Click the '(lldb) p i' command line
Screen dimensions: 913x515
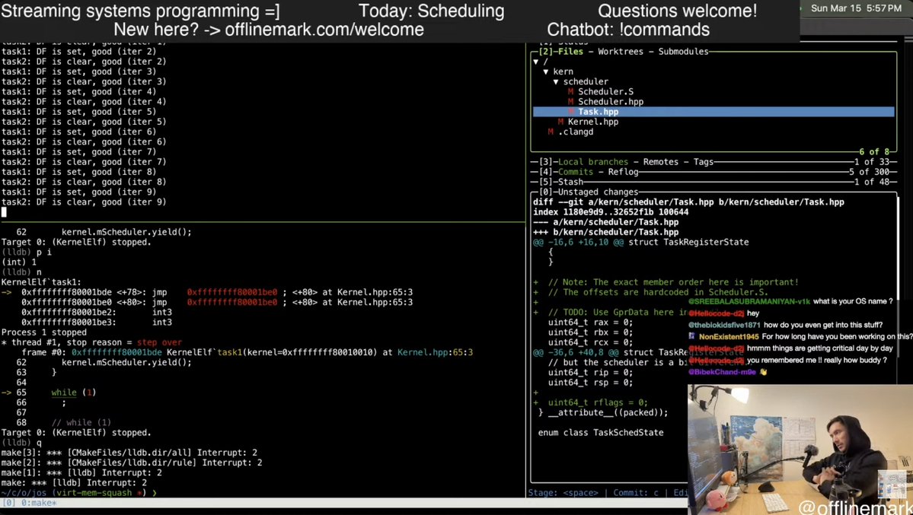[x=26, y=252]
